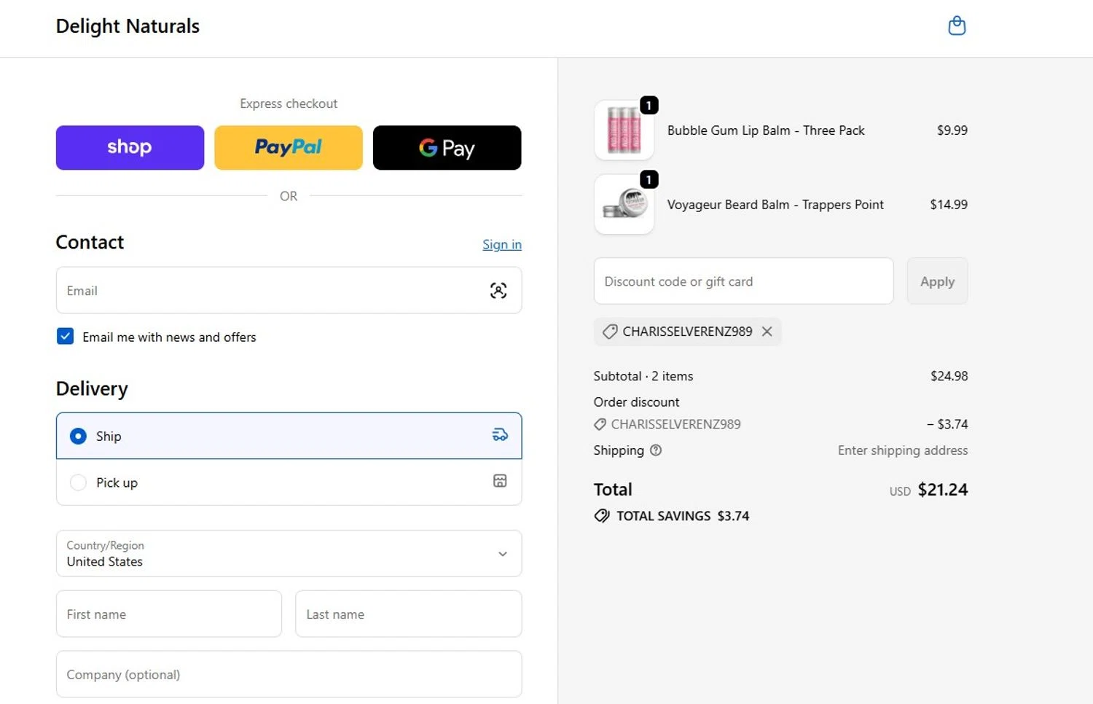Click the Express checkout heading
The height and width of the screenshot is (704, 1093).
coord(289,103)
